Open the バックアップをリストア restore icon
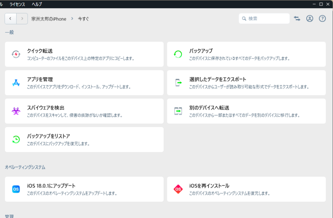 tap(16, 140)
